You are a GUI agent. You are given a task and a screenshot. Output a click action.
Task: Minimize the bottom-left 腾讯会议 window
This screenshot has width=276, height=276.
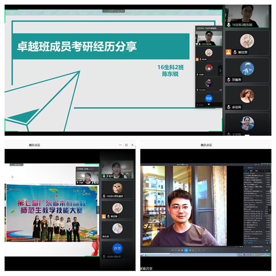(x=120, y=145)
